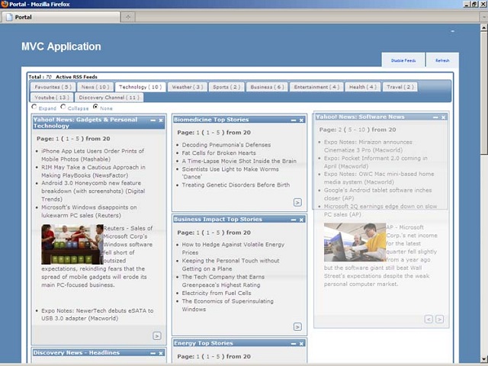Image resolution: width=488 pixels, height=366 pixels.
Task: Go to next page in Biomedicine widget
Action: (x=297, y=202)
